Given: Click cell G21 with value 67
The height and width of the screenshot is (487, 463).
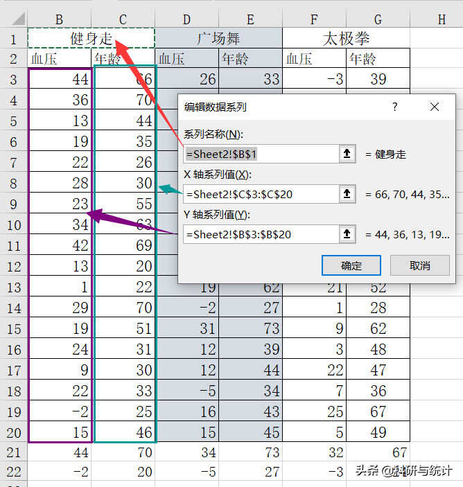Looking at the screenshot, I should (x=378, y=452).
